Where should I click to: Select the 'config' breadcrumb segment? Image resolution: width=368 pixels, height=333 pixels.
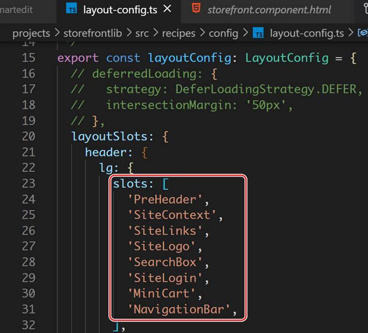click(x=224, y=33)
